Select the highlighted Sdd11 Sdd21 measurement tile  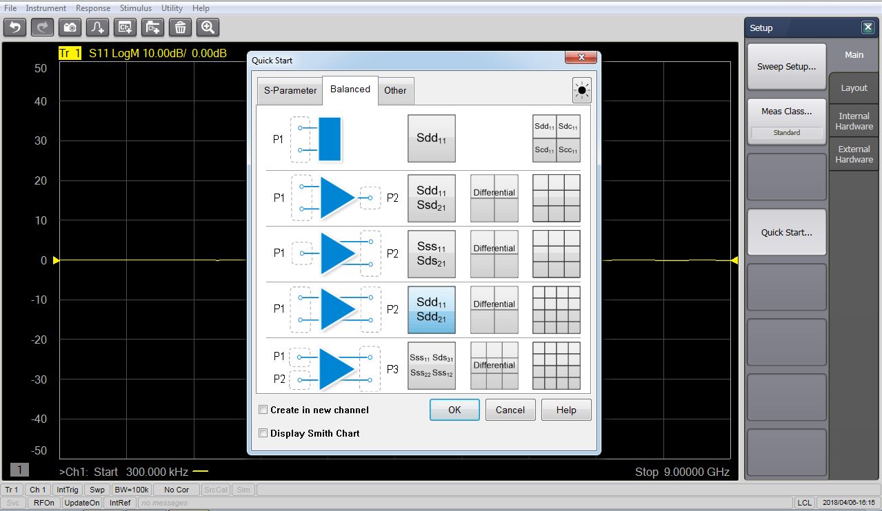click(432, 310)
